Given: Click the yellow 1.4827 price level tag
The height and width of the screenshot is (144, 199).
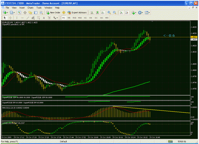Looking at the screenshot, I should click(x=194, y=37).
